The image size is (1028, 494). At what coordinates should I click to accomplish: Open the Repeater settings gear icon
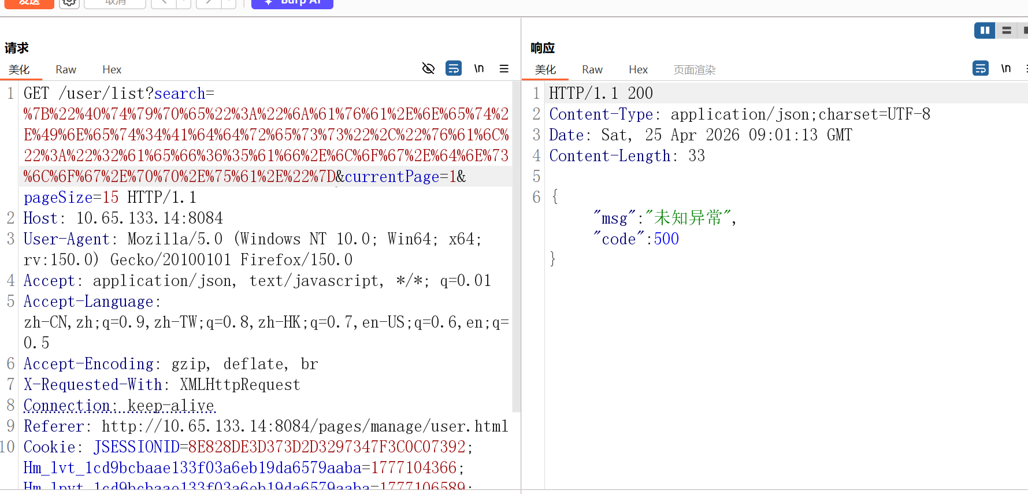click(69, 3)
